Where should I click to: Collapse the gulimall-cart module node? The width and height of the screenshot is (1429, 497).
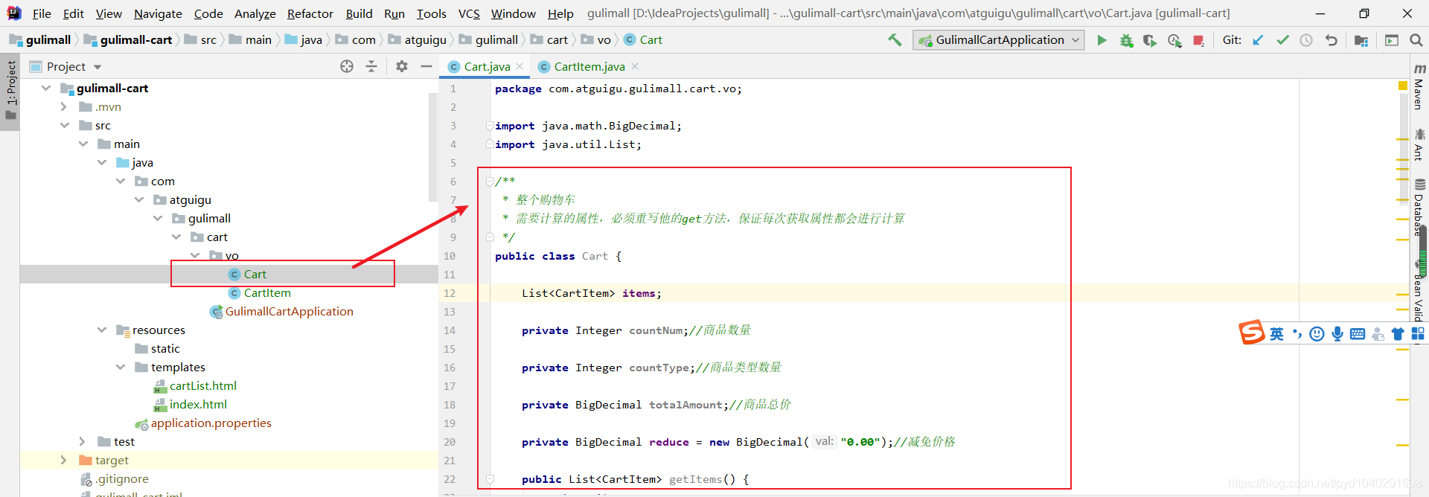click(x=46, y=88)
